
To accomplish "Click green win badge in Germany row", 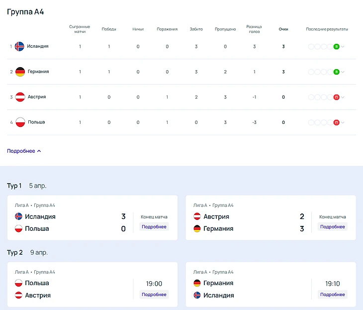I will click(x=337, y=72).
